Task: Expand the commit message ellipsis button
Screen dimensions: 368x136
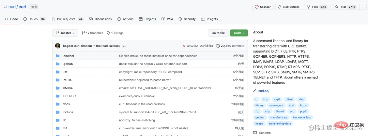Action: coord(124,46)
